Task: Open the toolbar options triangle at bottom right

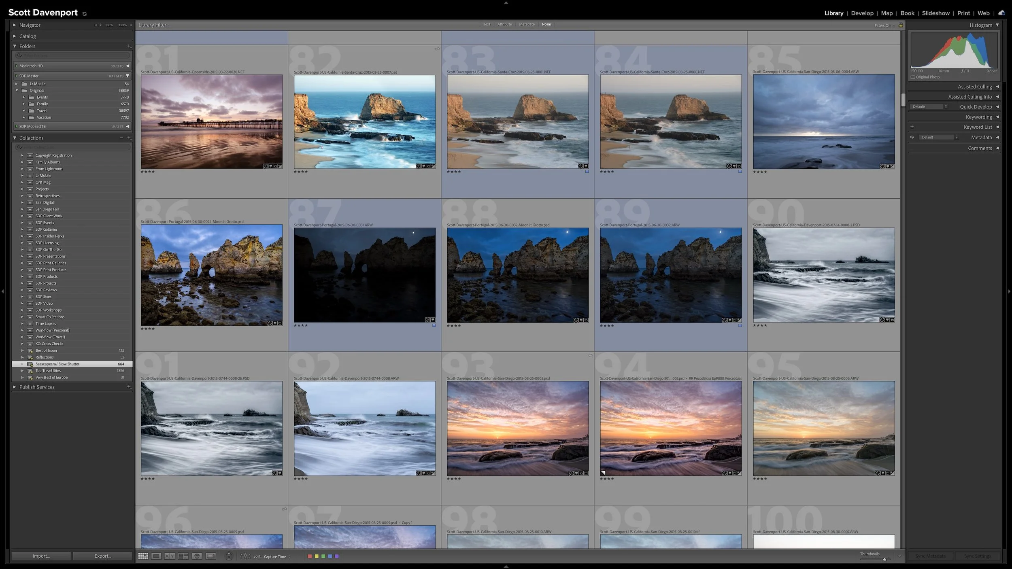Action: point(899,556)
